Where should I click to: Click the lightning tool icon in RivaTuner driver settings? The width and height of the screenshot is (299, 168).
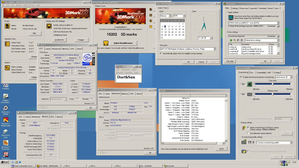tap(238, 40)
